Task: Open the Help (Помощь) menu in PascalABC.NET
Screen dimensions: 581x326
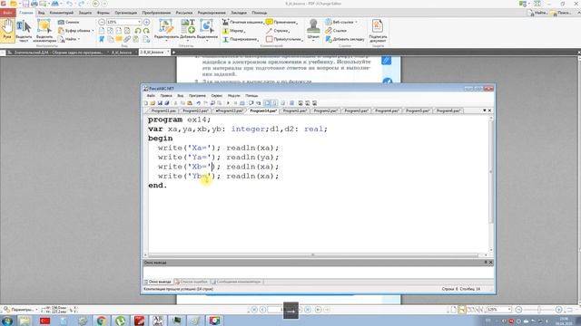Action: pyautogui.click(x=251, y=96)
